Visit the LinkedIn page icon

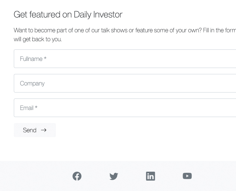150,176
